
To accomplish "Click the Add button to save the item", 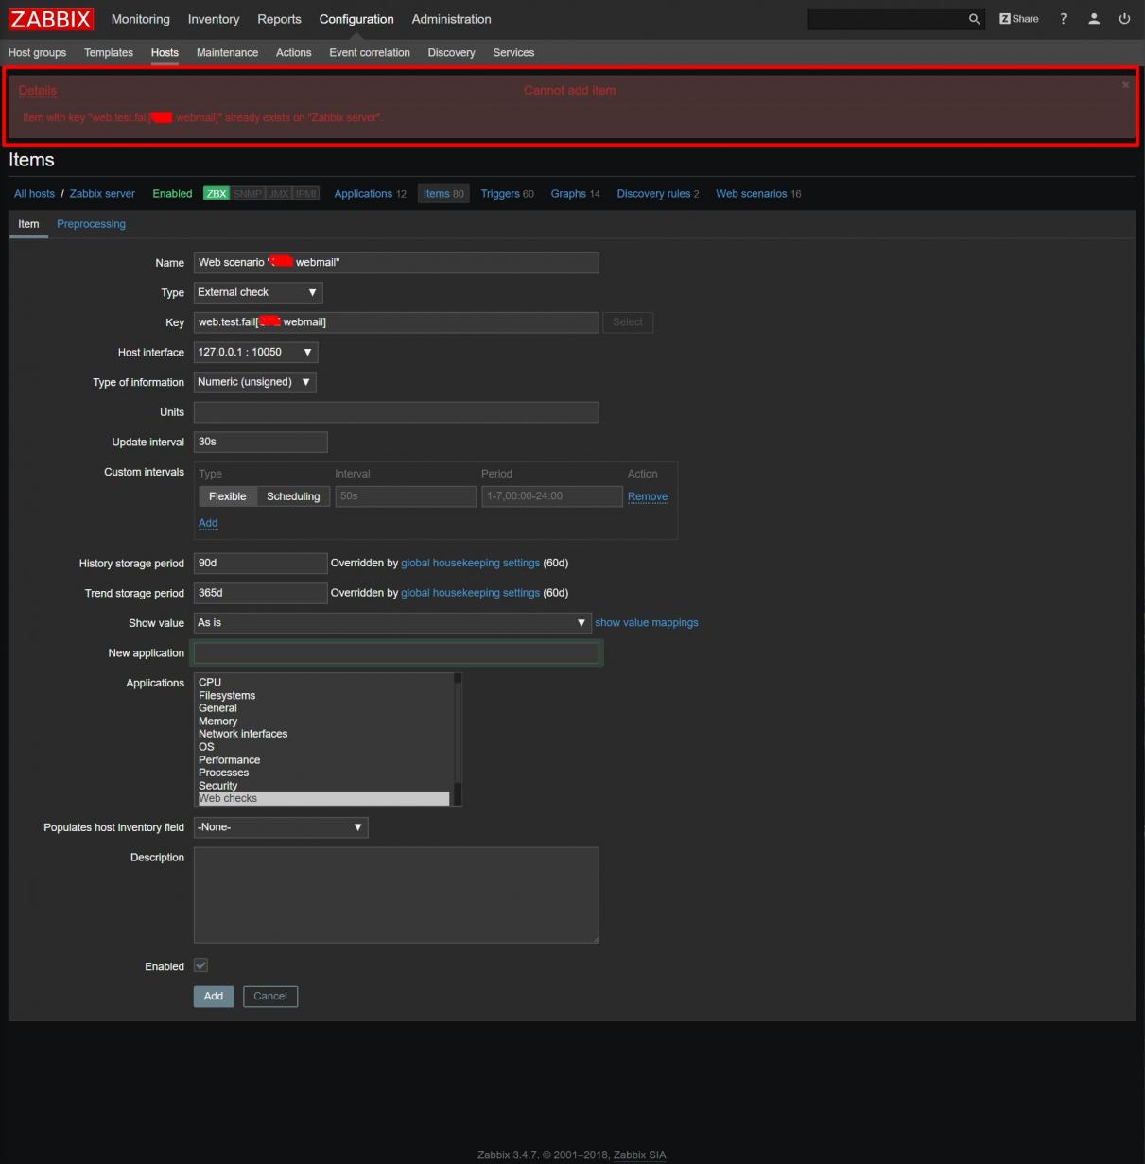I will [x=214, y=996].
